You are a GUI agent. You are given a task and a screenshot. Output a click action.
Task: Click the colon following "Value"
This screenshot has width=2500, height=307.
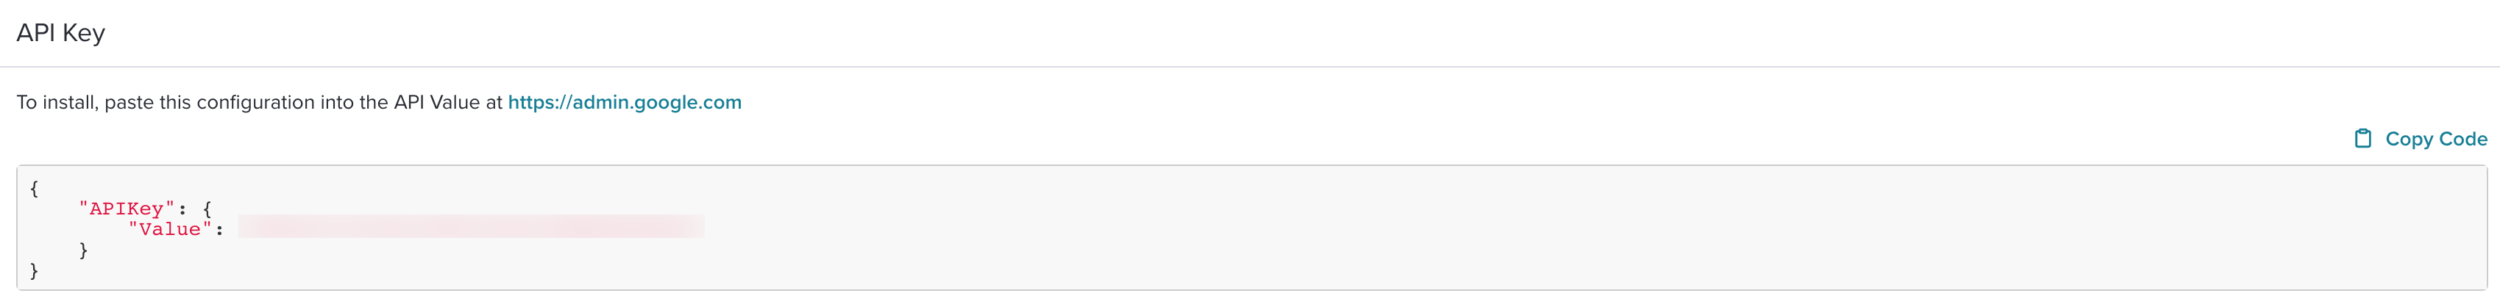tap(219, 230)
